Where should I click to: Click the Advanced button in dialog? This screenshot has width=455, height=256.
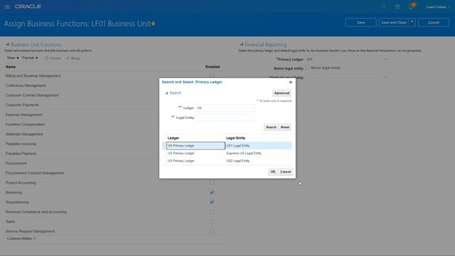[x=282, y=93]
